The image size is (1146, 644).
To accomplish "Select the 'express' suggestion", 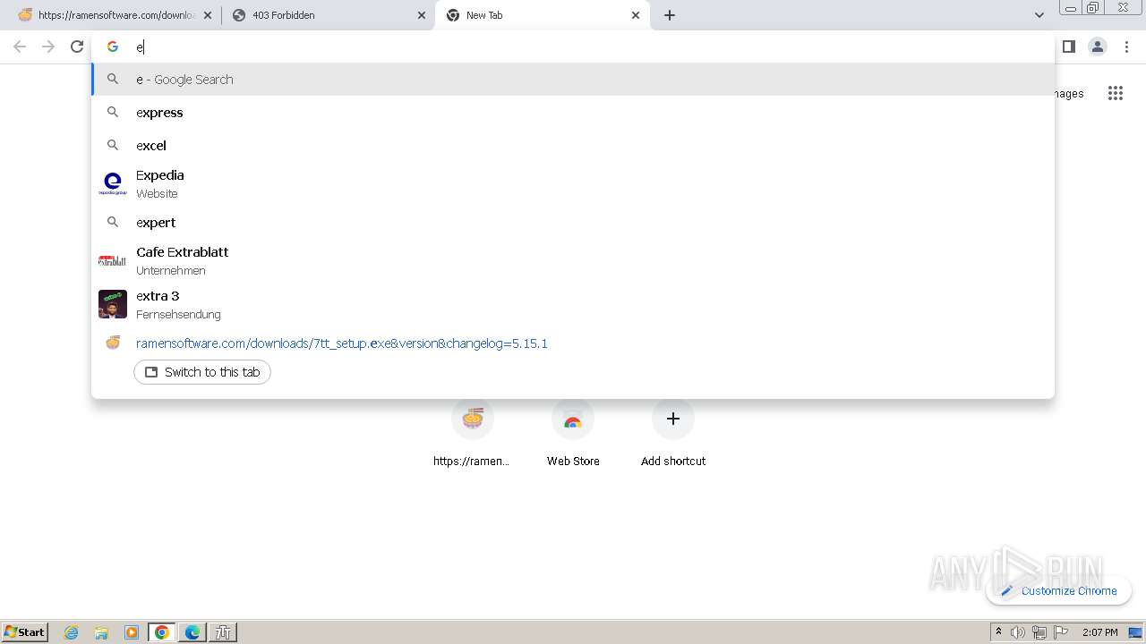I will 573,113.
